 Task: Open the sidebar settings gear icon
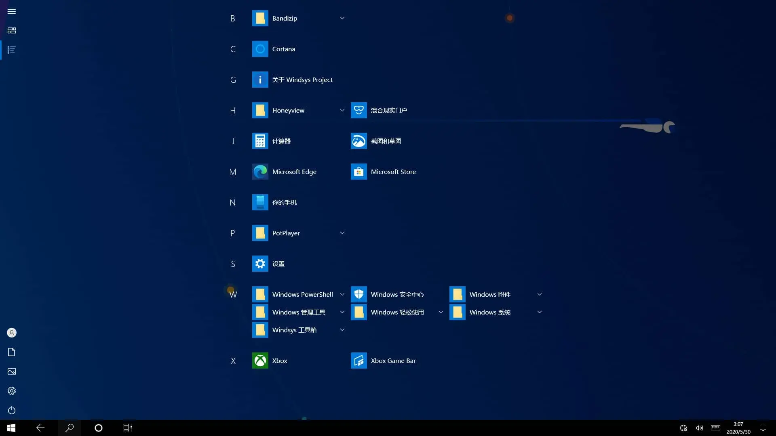pos(12,391)
